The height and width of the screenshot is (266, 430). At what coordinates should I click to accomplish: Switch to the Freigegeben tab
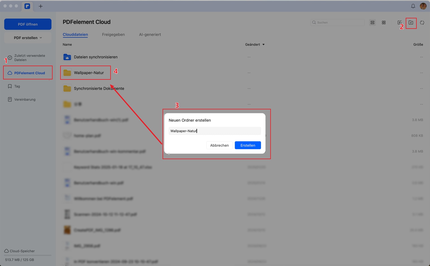[113, 34]
